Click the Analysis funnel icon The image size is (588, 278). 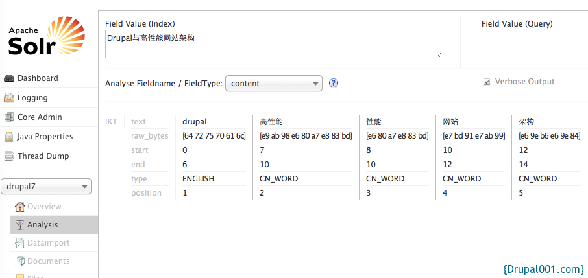pyautogui.click(x=20, y=225)
